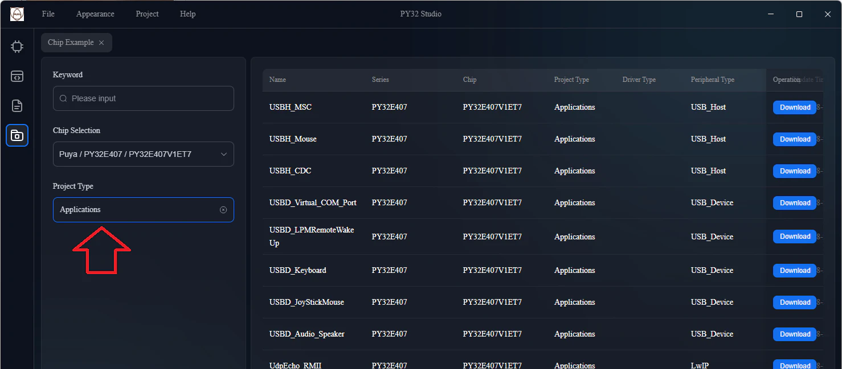Open the chip configuration sidebar icon
The image size is (842, 369).
point(17,47)
